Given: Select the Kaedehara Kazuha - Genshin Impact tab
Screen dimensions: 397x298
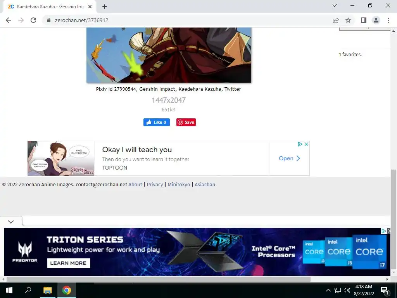Looking at the screenshot, I should [x=50, y=7].
